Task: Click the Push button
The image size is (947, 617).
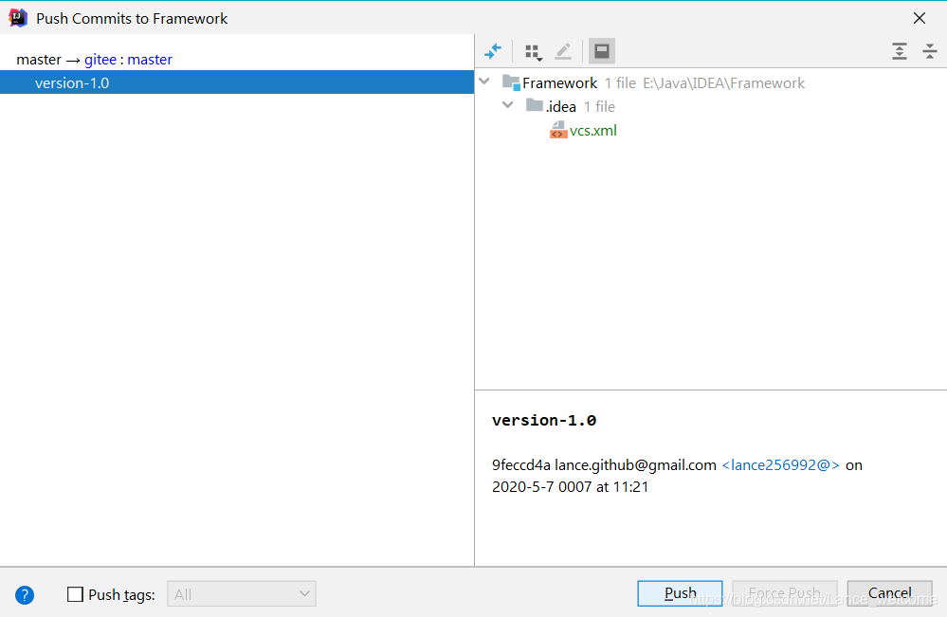Action: [x=680, y=593]
